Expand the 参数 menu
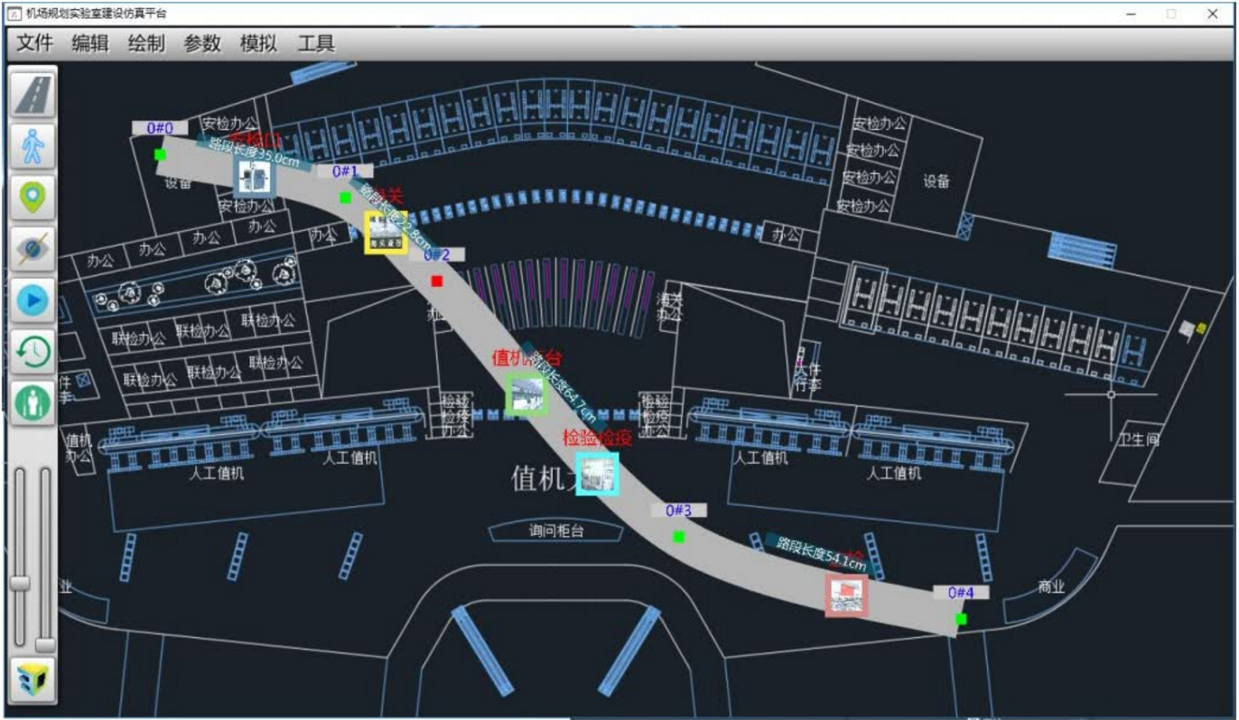 tap(202, 43)
